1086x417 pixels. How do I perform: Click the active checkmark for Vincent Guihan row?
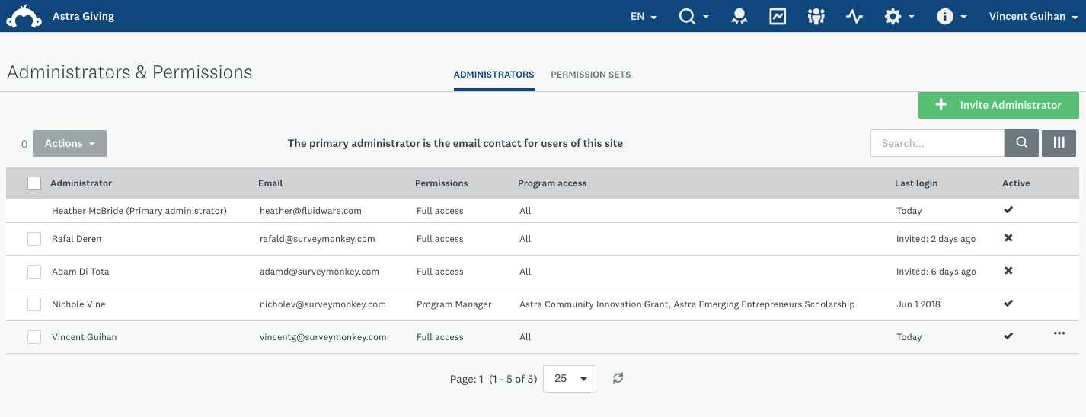(x=1008, y=336)
